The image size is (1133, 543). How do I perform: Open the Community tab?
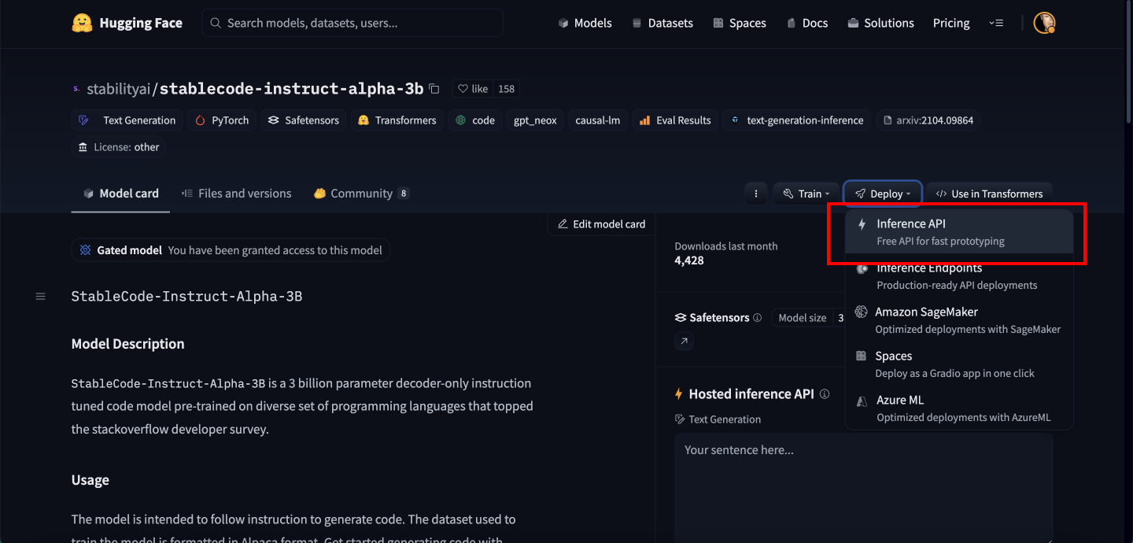coord(361,194)
